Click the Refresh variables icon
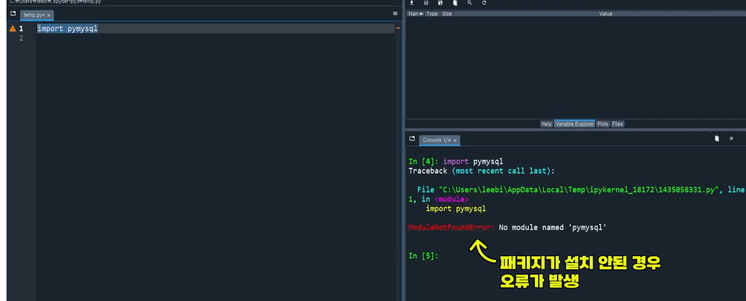This screenshot has width=746, height=301. pos(484,3)
